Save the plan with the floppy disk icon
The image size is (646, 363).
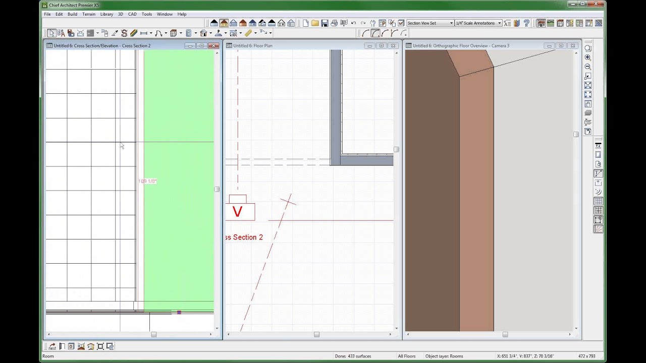tap(325, 23)
